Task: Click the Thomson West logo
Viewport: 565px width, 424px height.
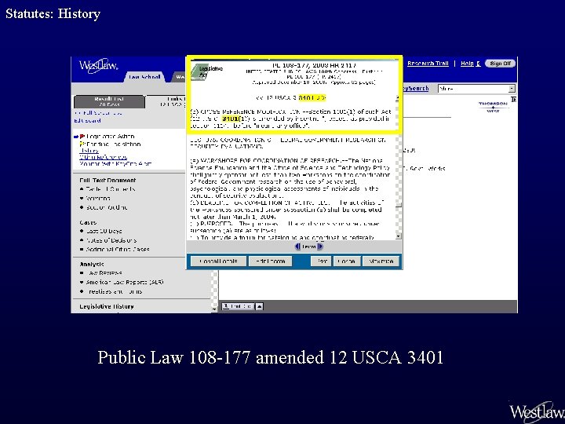Action: click(493, 107)
